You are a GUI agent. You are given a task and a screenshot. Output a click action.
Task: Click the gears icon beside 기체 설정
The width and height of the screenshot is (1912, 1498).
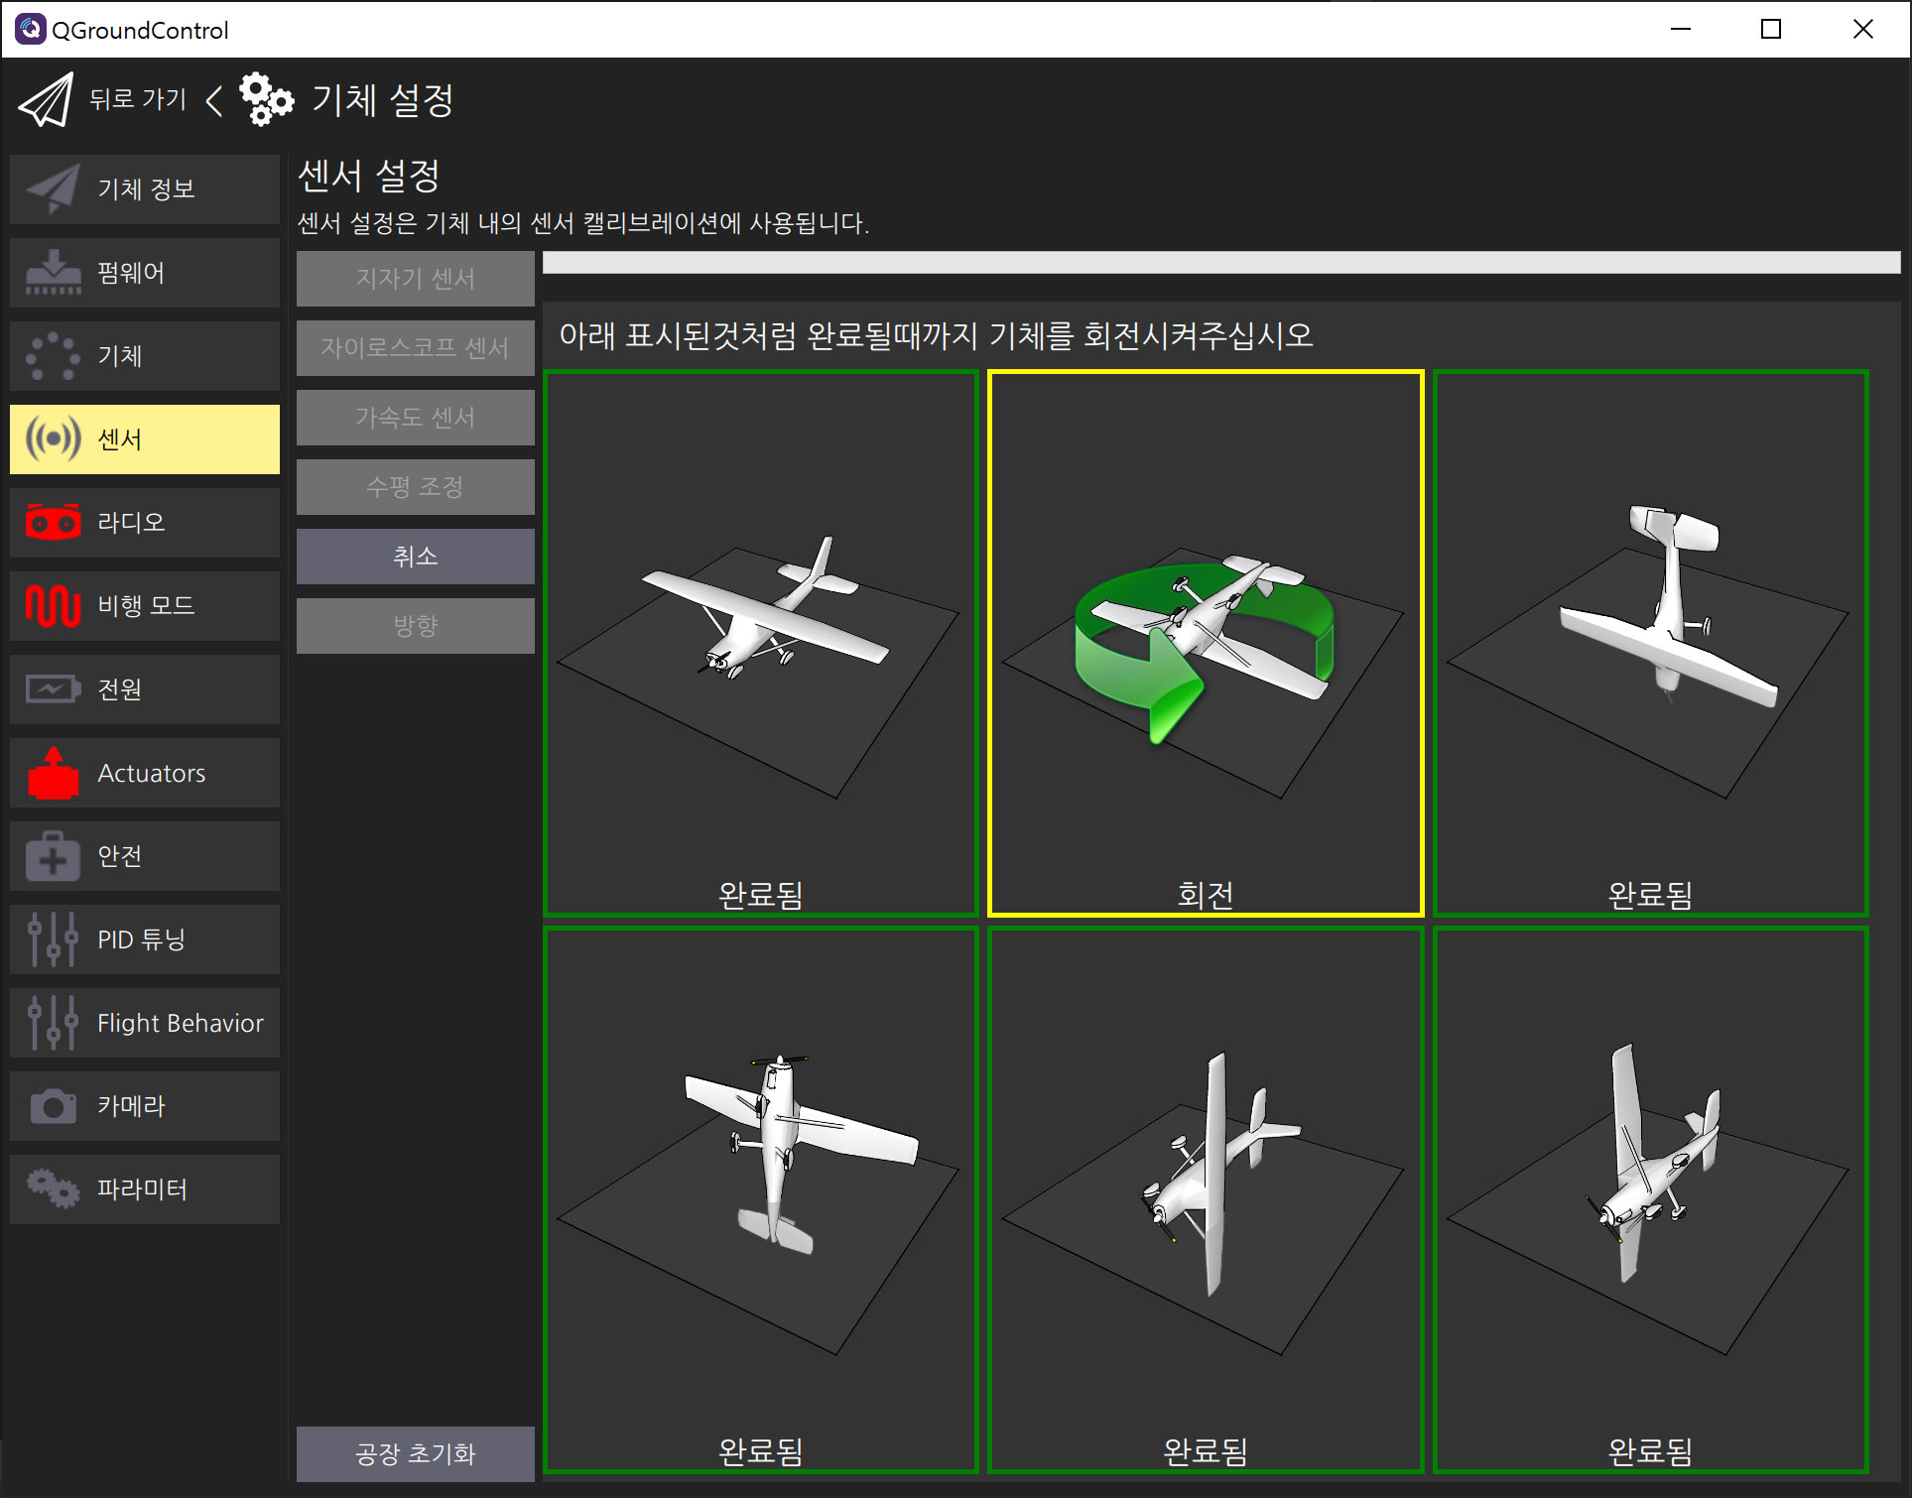click(266, 99)
